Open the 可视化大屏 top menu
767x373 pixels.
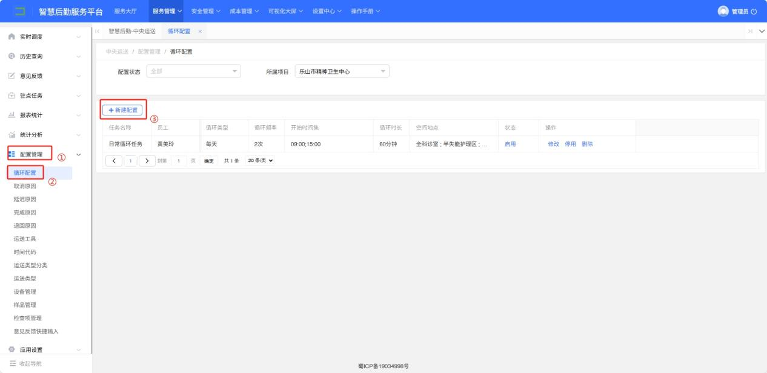(285, 11)
